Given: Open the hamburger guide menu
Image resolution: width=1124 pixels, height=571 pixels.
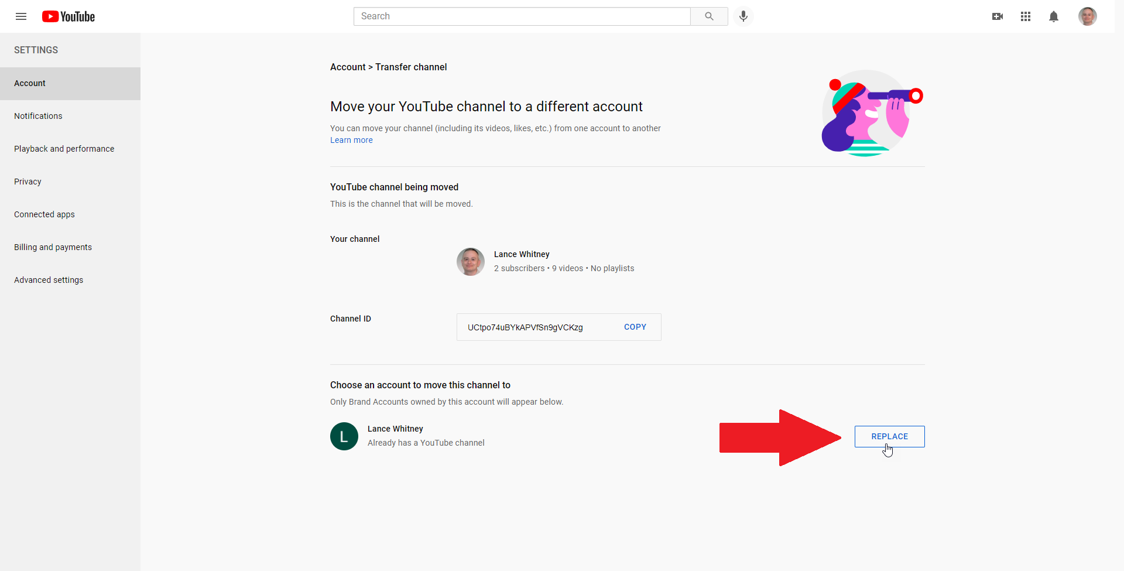Looking at the screenshot, I should (21, 16).
